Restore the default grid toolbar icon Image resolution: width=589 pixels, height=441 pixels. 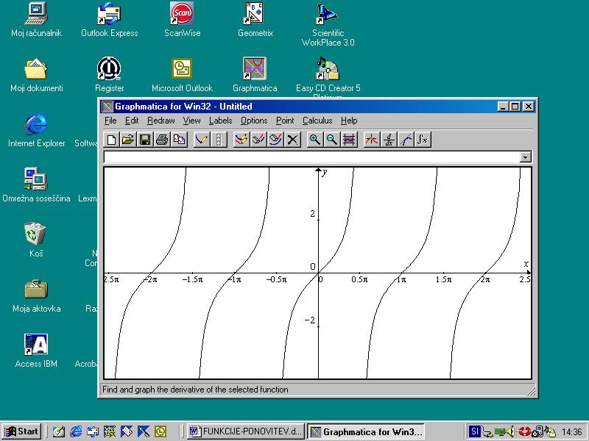coord(349,140)
